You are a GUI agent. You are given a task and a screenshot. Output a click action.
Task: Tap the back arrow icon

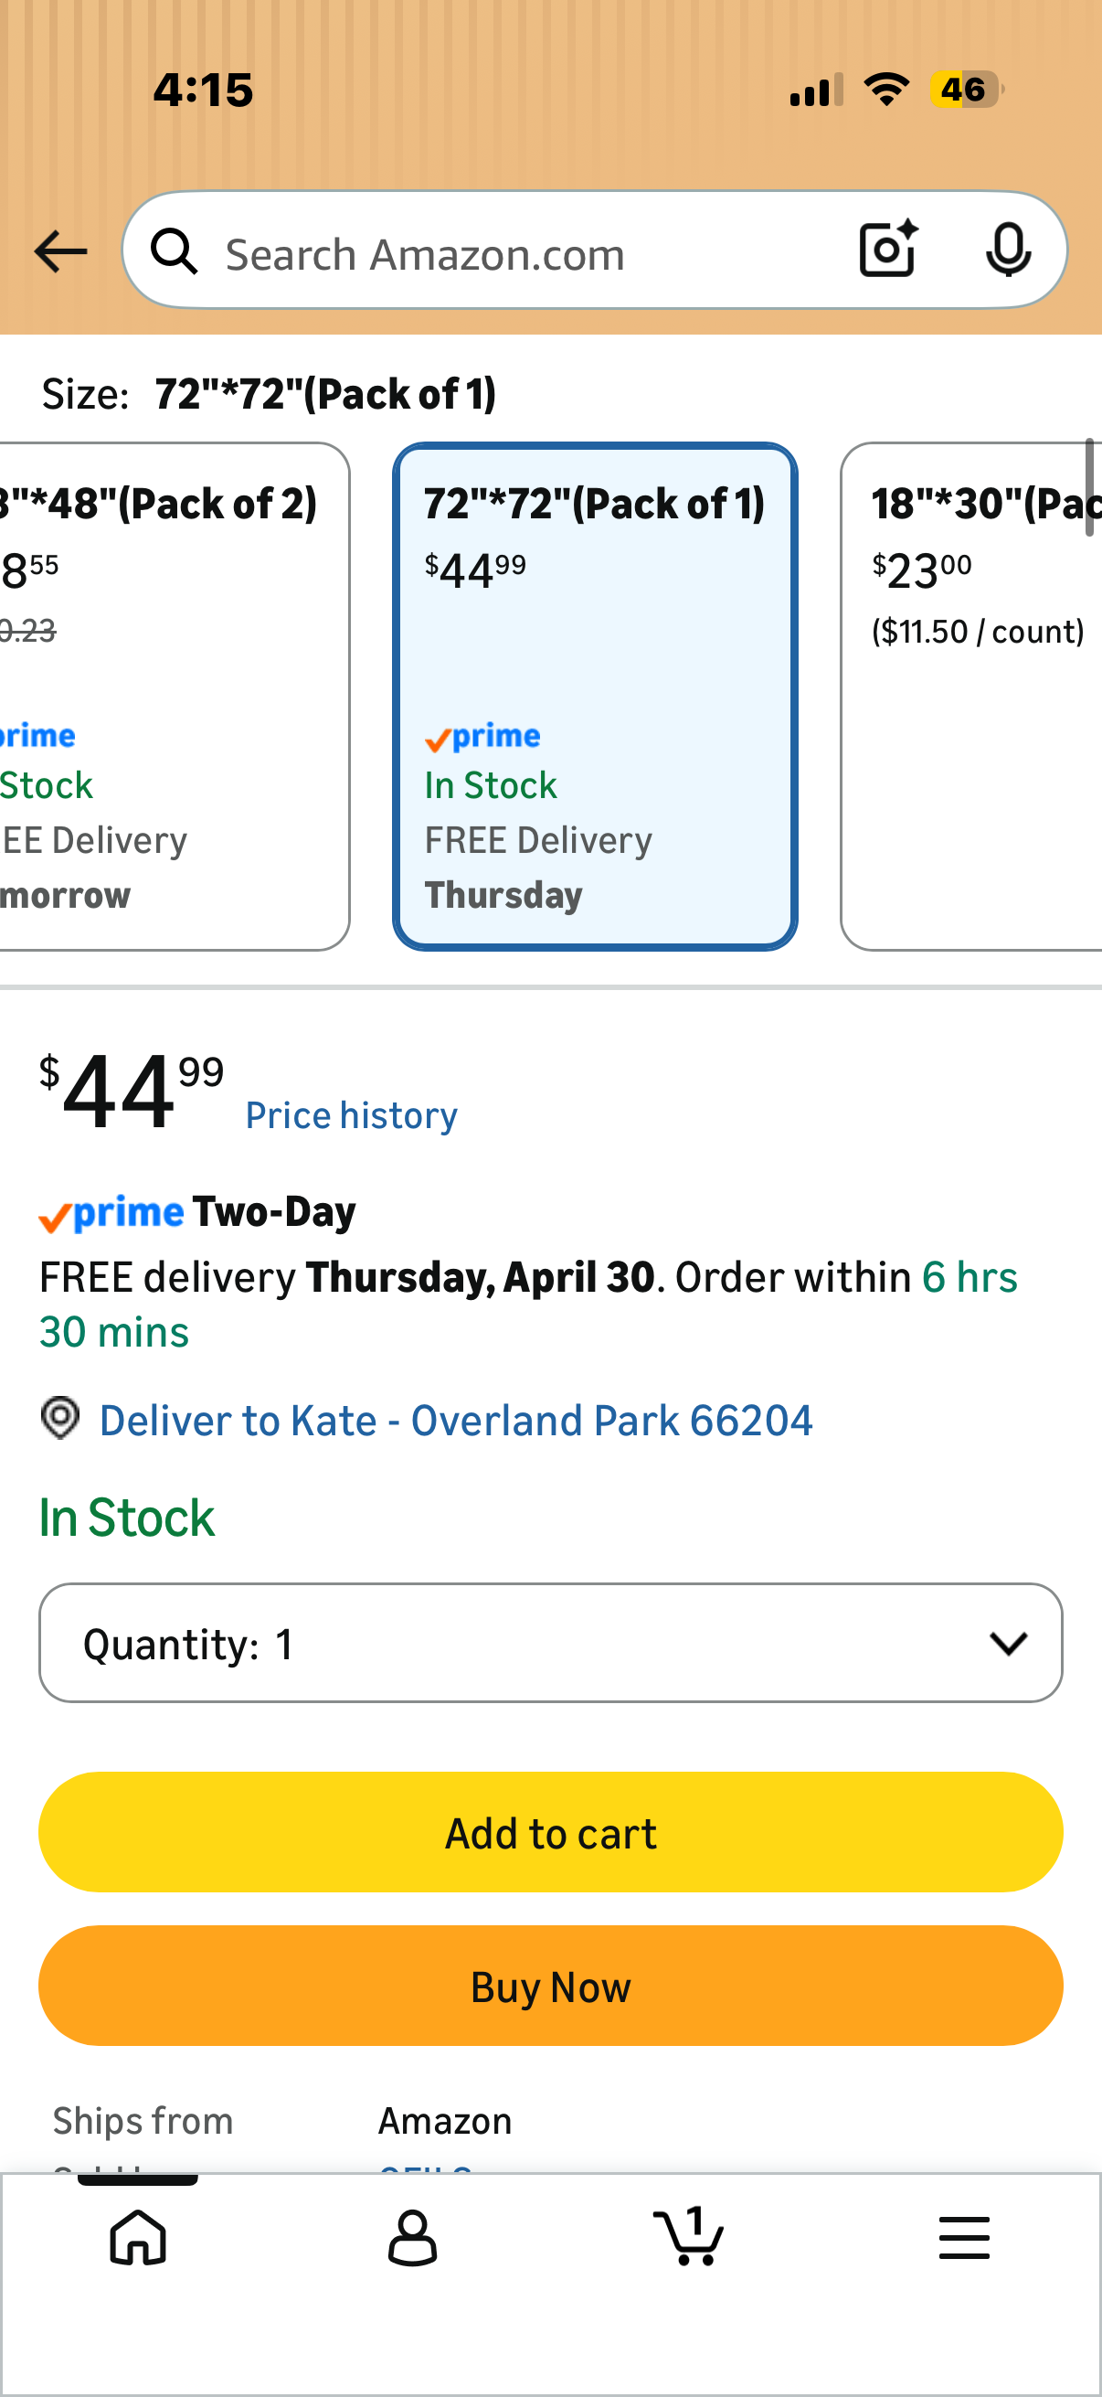pos(60,252)
